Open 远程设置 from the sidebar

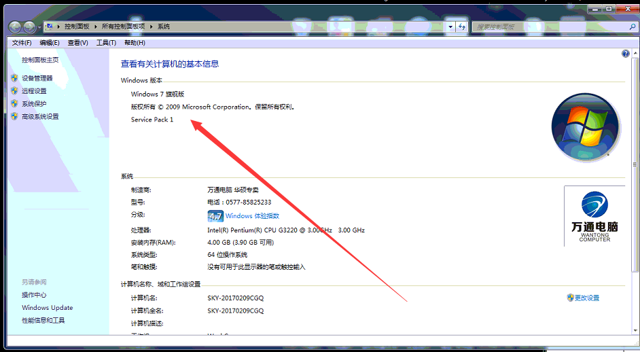tap(34, 90)
